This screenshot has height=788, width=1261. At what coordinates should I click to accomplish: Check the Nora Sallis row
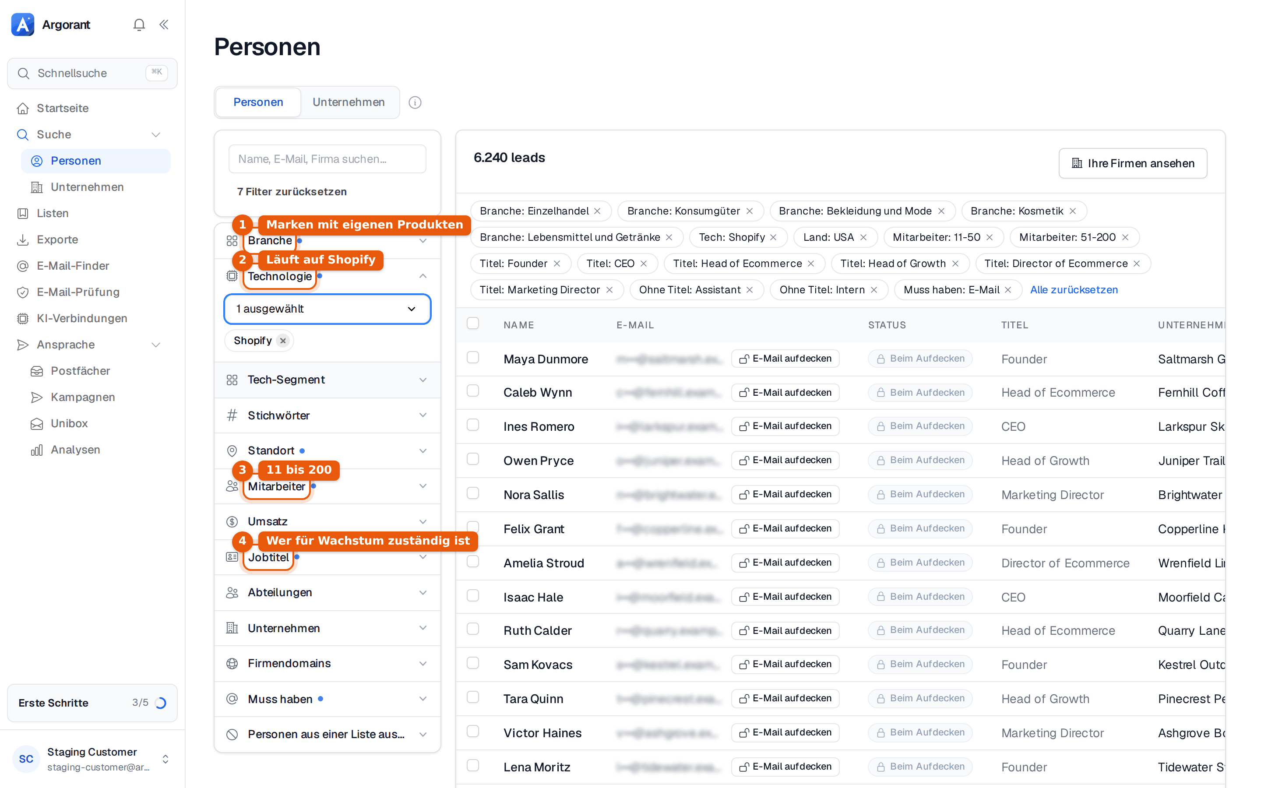472,493
